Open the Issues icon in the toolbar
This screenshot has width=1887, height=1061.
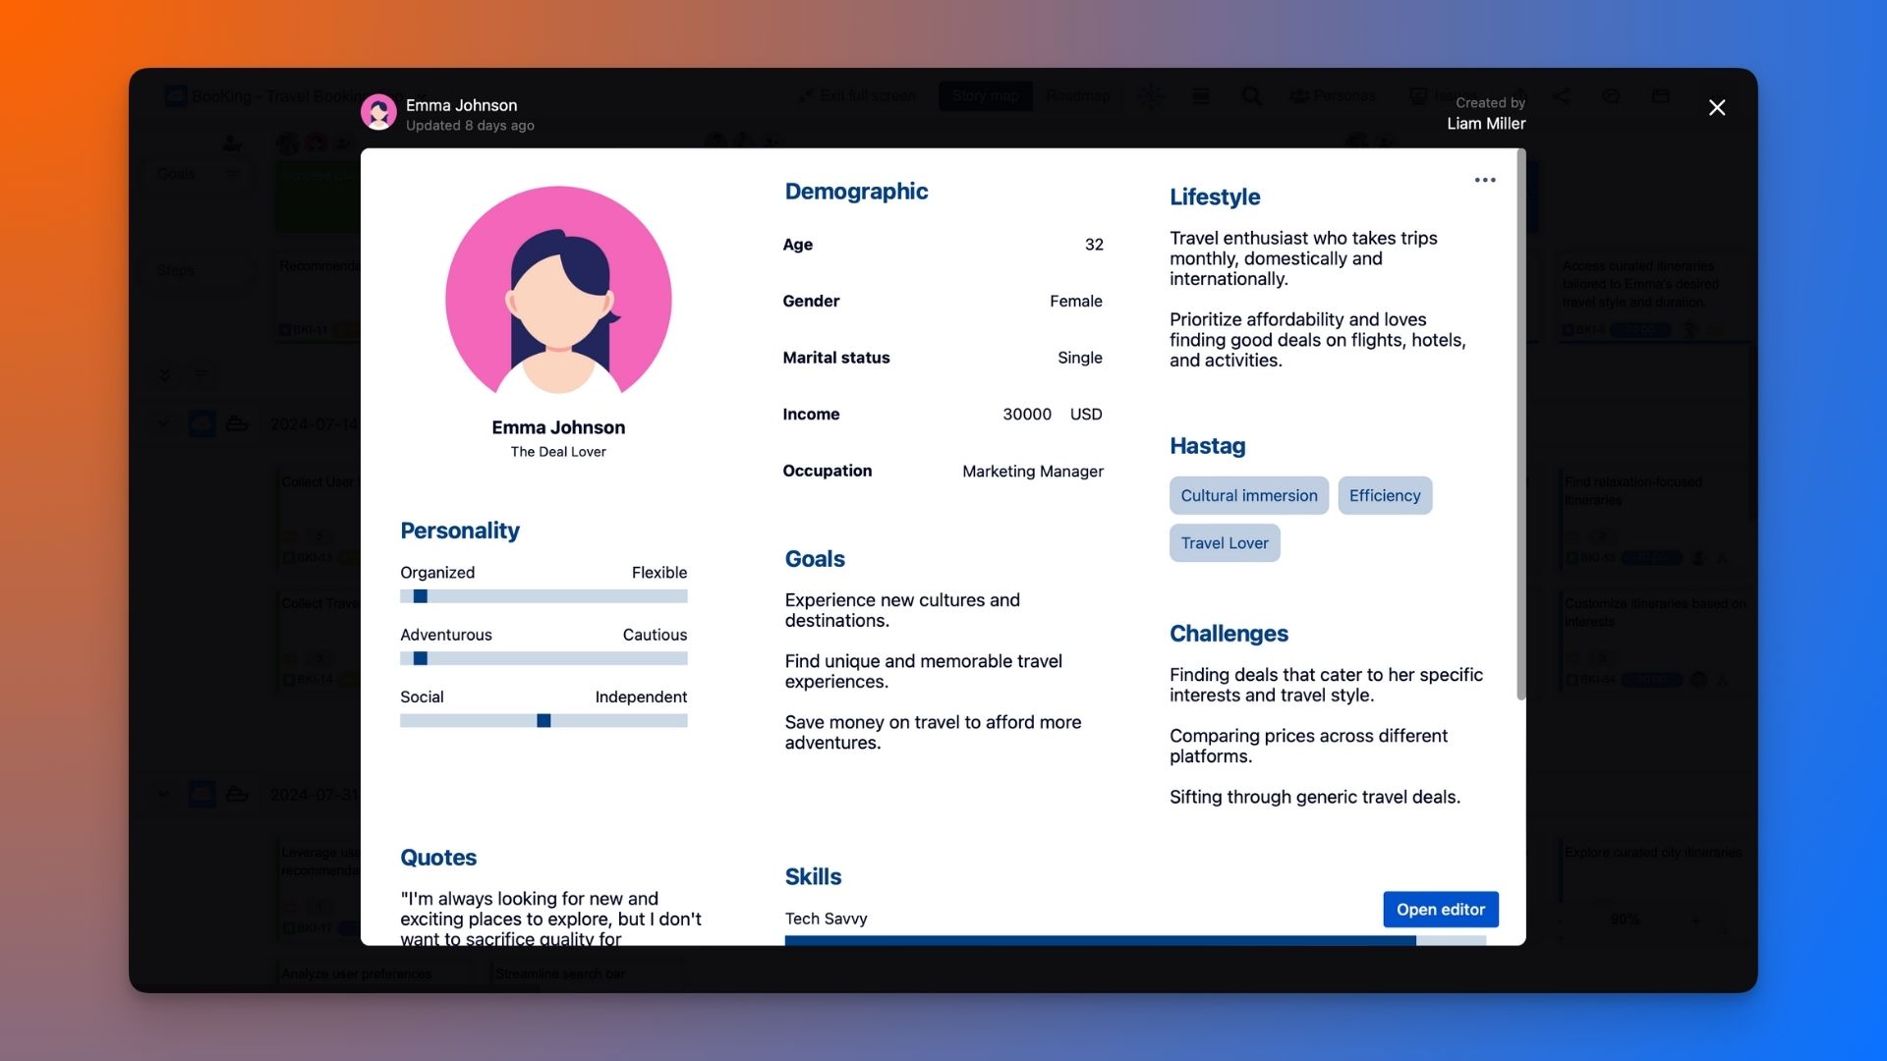[1419, 96]
